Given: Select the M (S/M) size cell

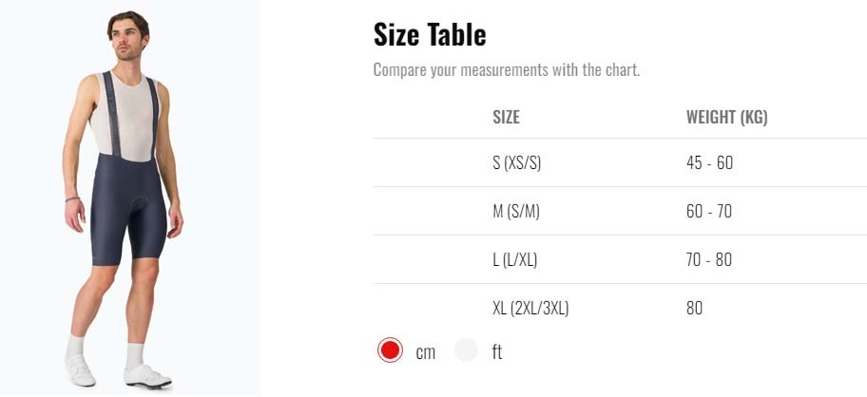Looking at the screenshot, I should coord(515,211).
